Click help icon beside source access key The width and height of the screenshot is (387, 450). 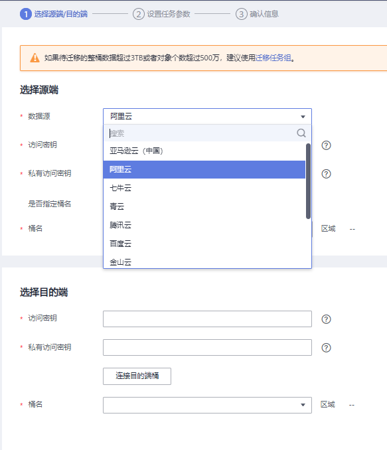pos(326,145)
